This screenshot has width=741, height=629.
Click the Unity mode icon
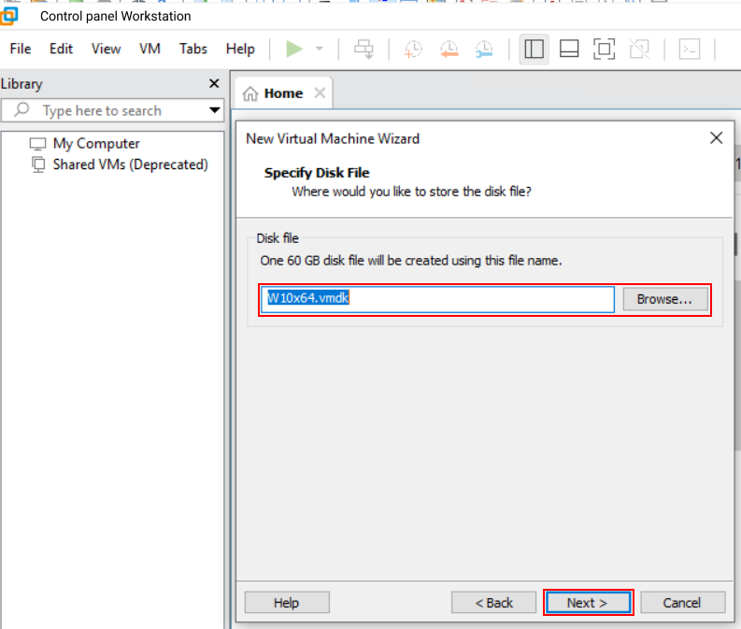(x=639, y=50)
